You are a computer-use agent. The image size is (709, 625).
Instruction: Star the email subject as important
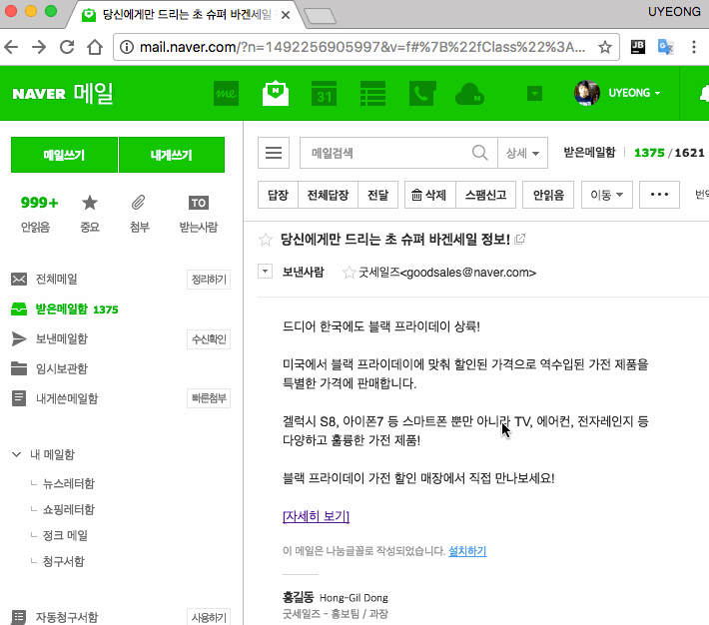[x=266, y=240]
